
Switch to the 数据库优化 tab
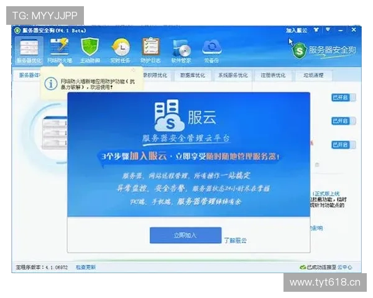coord(192,75)
